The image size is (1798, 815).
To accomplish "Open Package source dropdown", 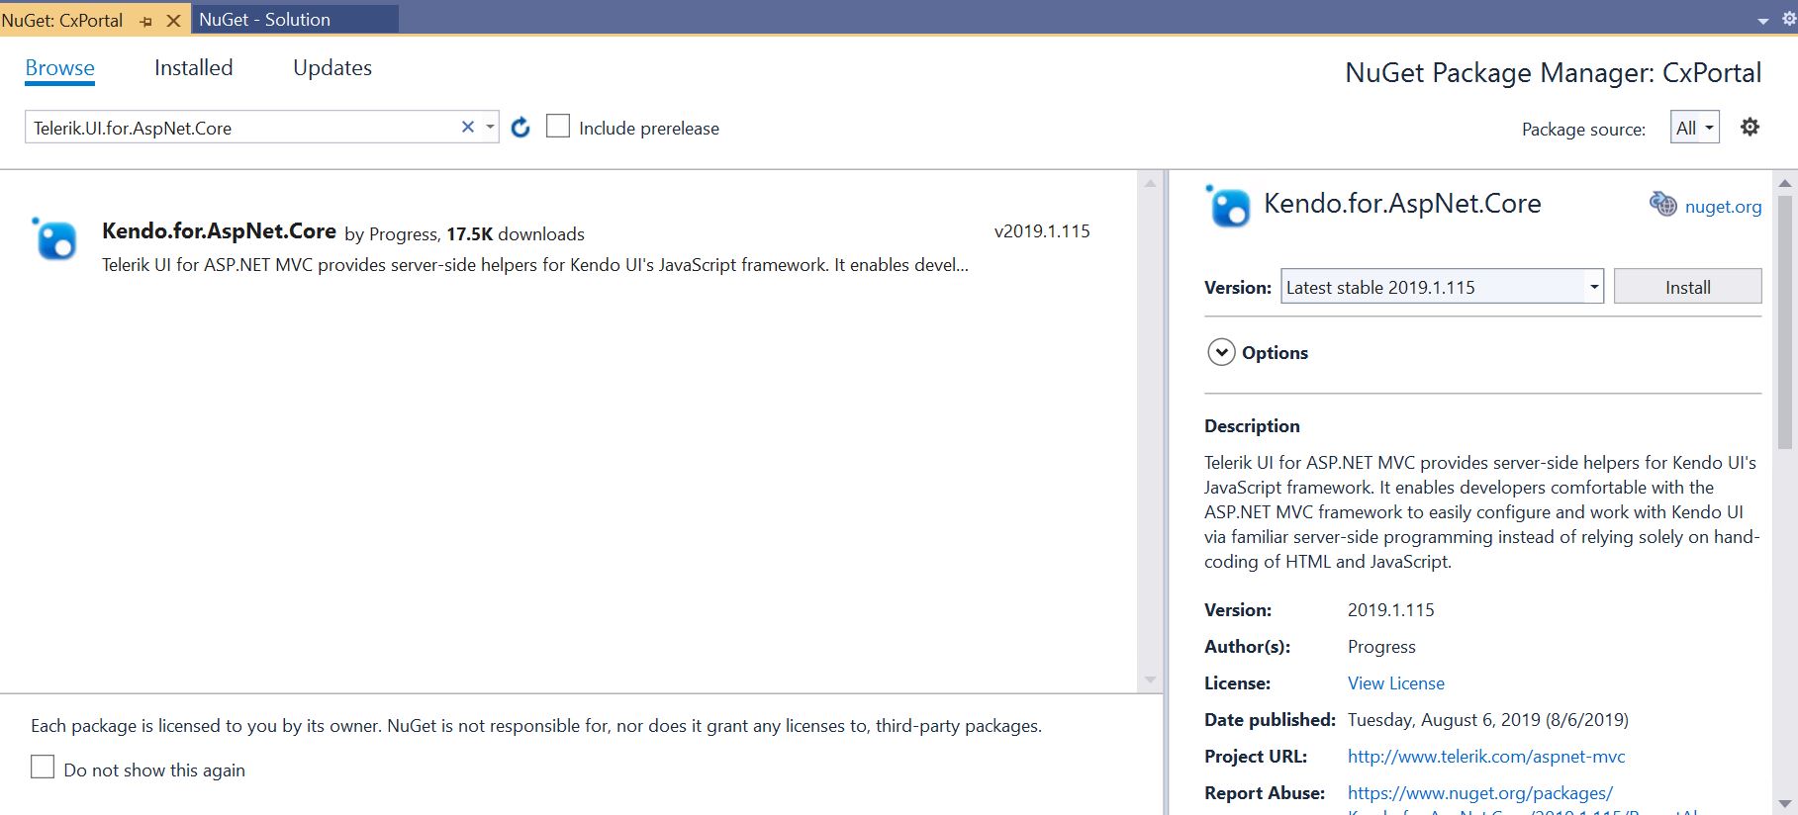I will point(1695,128).
